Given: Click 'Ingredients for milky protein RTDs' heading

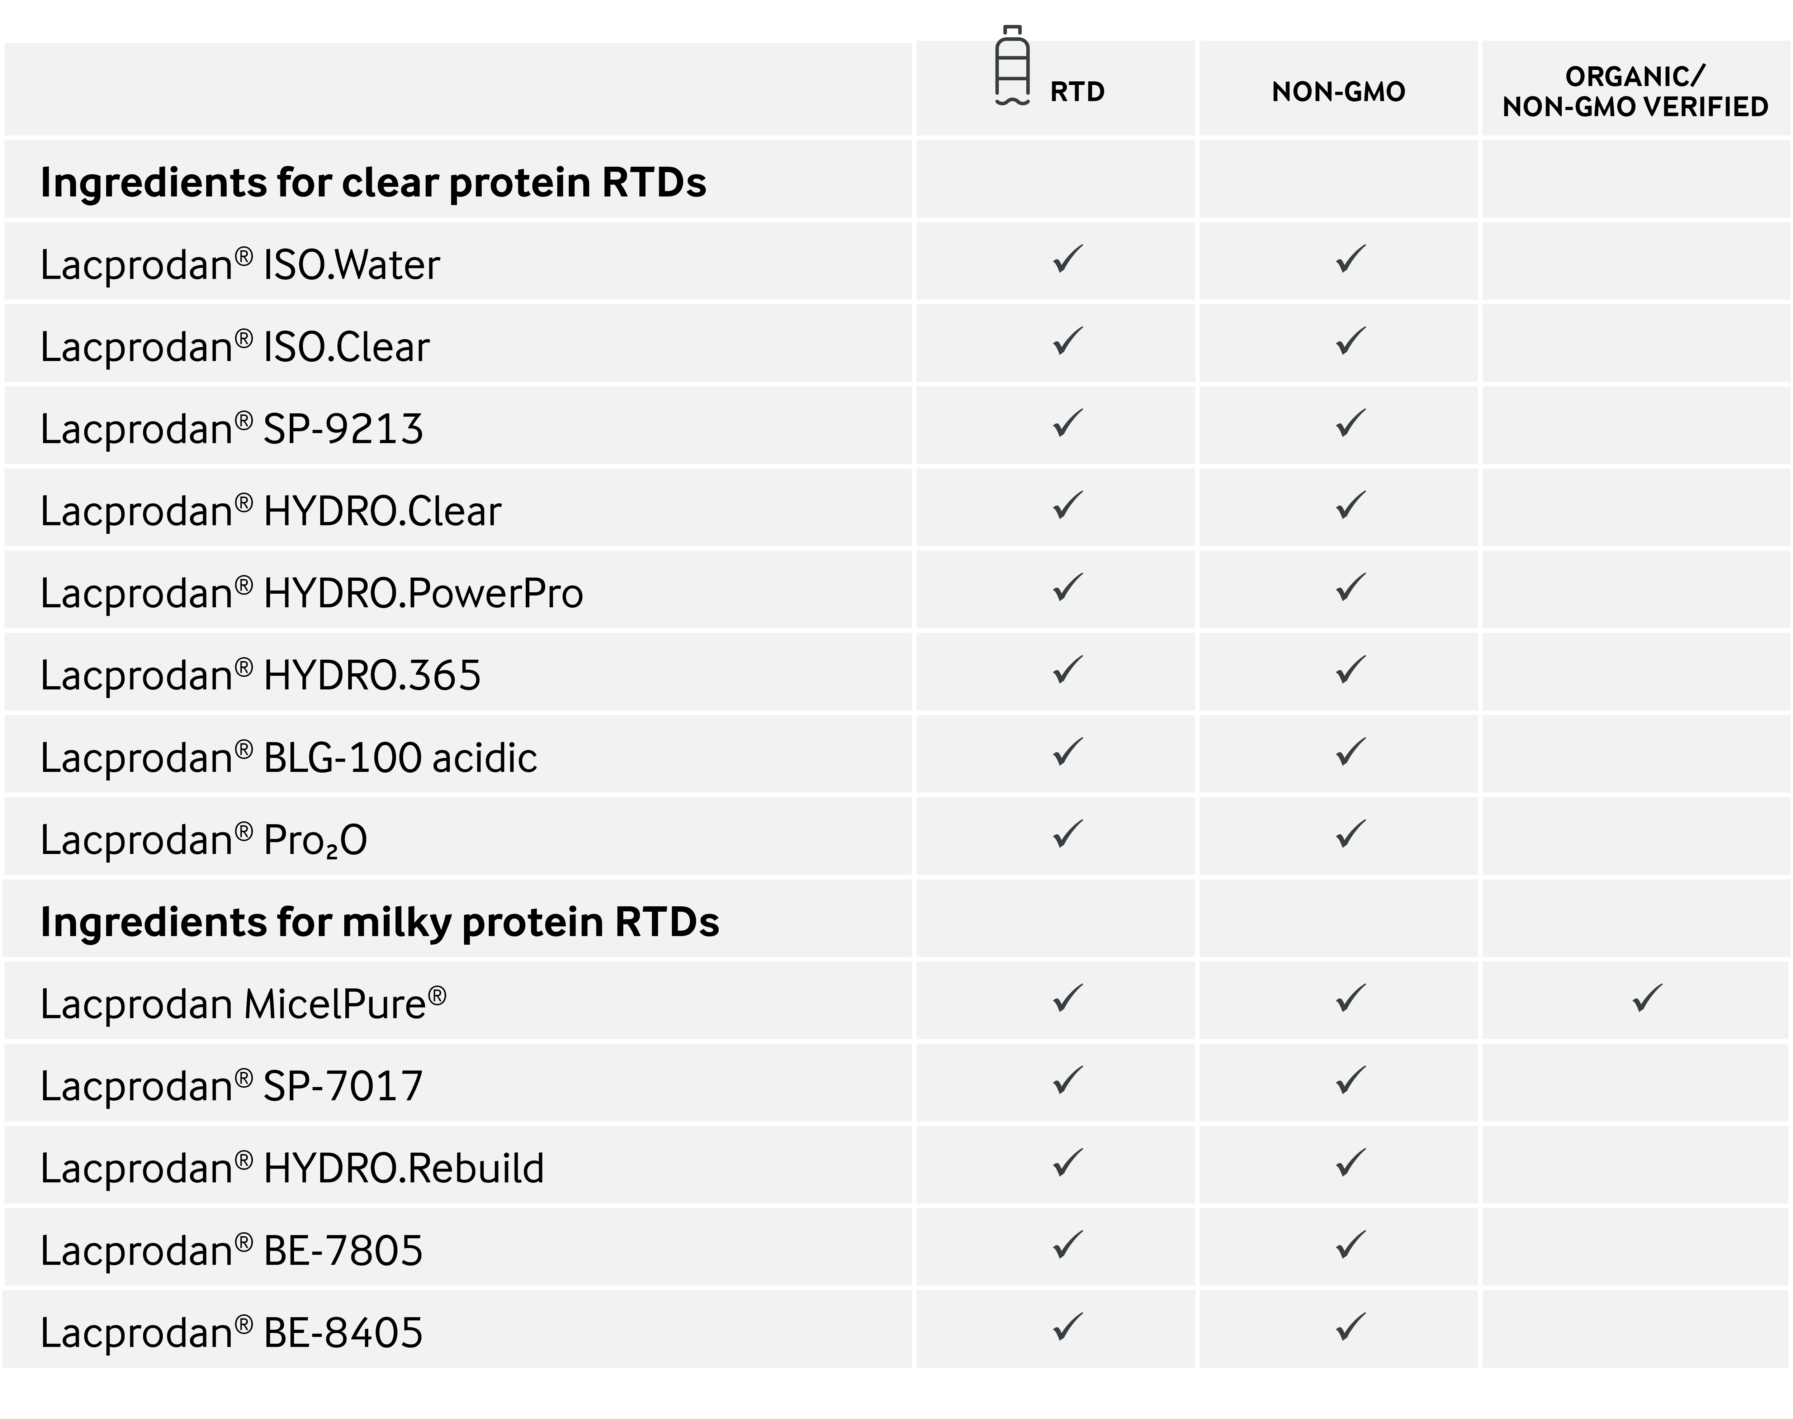Looking at the screenshot, I should click(380, 922).
